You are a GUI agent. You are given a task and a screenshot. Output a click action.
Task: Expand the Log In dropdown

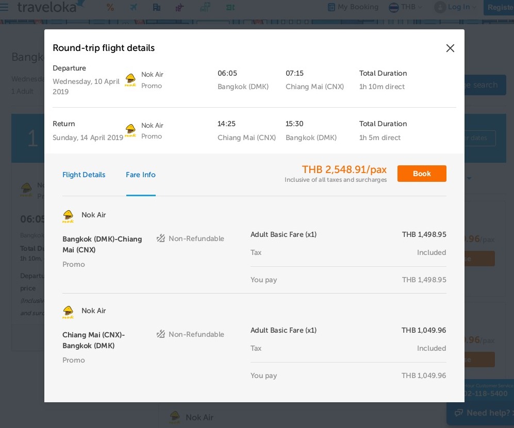coord(455,7)
